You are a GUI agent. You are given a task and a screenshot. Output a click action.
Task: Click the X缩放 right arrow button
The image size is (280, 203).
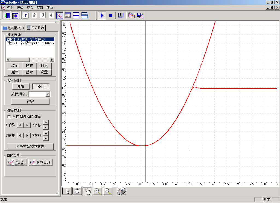[x=27, y=135]
